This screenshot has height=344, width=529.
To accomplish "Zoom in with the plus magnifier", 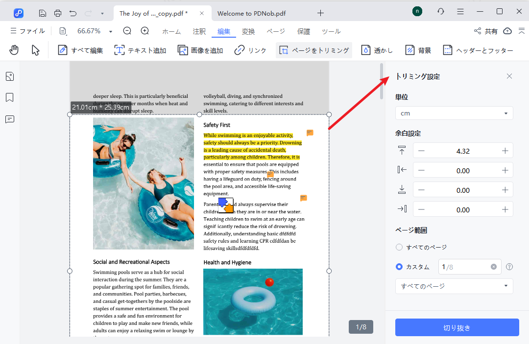I will [144, 31].
